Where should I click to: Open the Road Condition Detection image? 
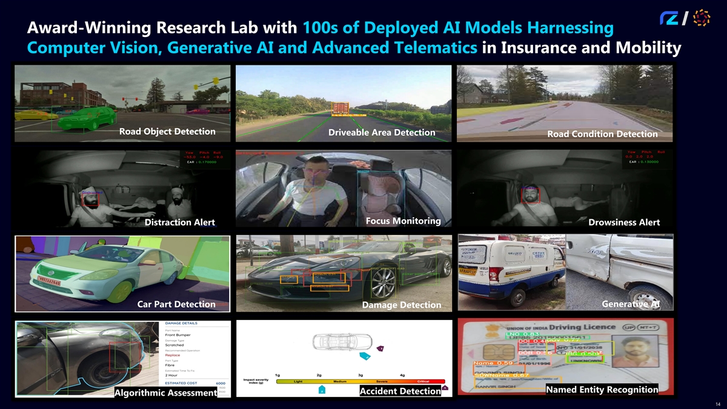click(565, 103)
